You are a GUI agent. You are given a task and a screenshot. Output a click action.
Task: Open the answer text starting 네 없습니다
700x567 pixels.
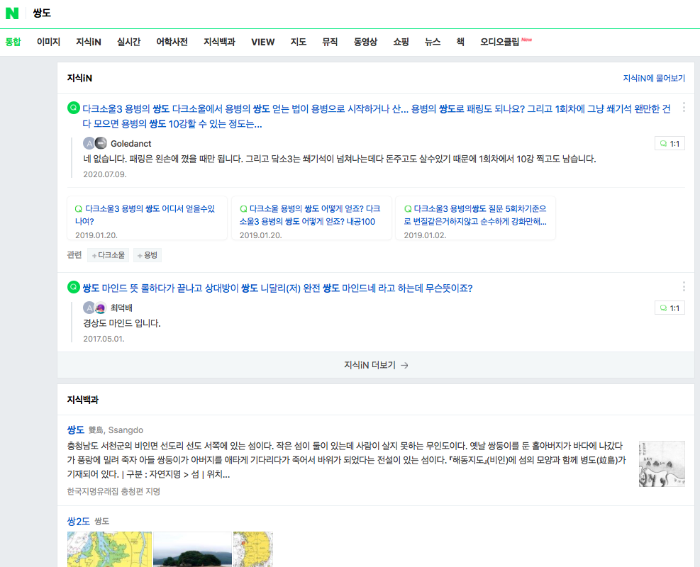tap(339, 159)
